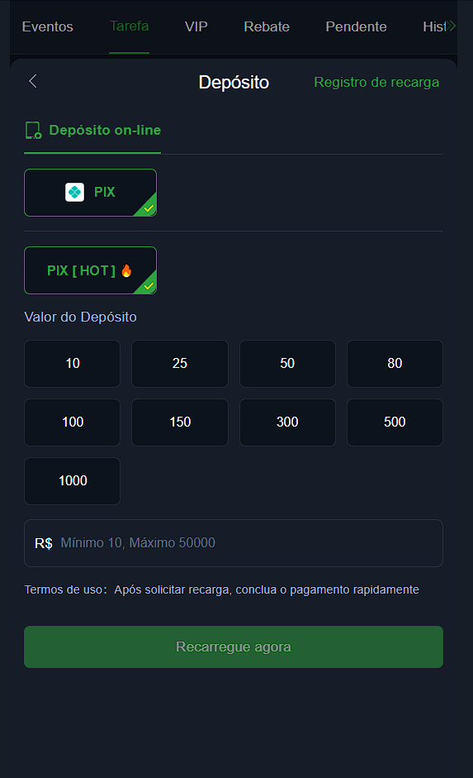
Task: Click the Recarregue agora button
Action: (234, 647)
